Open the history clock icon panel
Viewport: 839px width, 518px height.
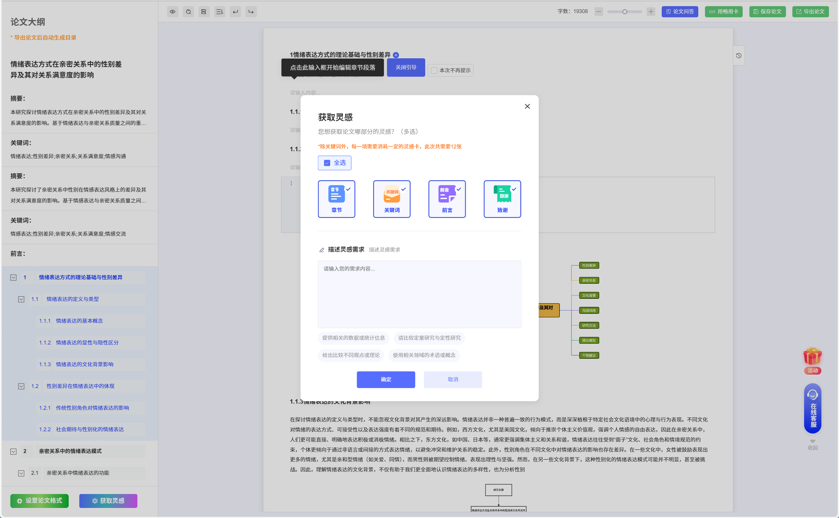738,56
